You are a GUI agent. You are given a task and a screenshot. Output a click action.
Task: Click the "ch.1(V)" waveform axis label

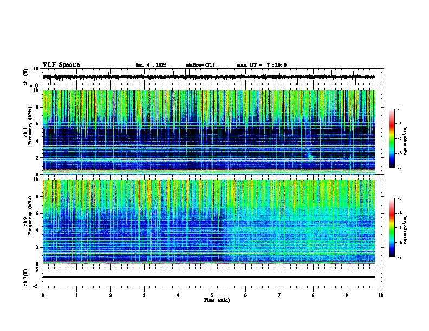[x=26, y=77]
